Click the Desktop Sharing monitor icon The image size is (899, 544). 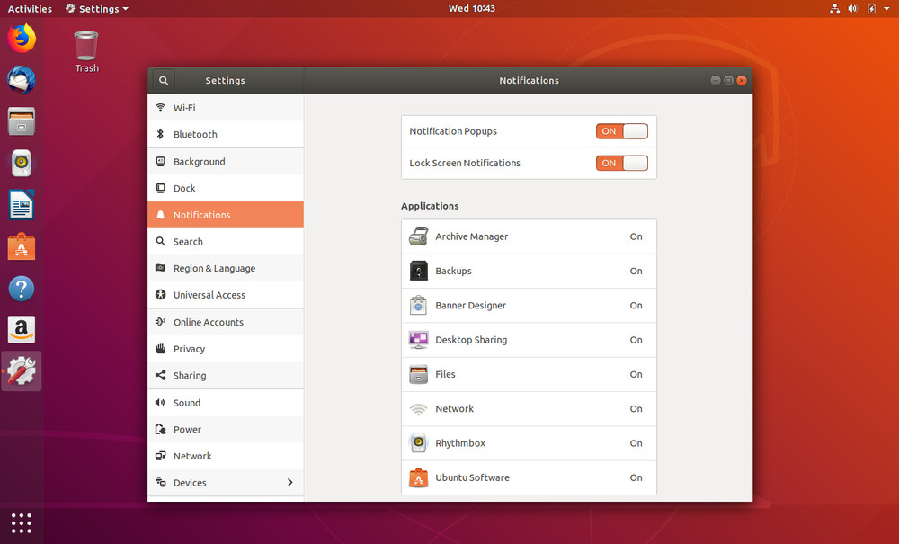(x=418, y=340)
